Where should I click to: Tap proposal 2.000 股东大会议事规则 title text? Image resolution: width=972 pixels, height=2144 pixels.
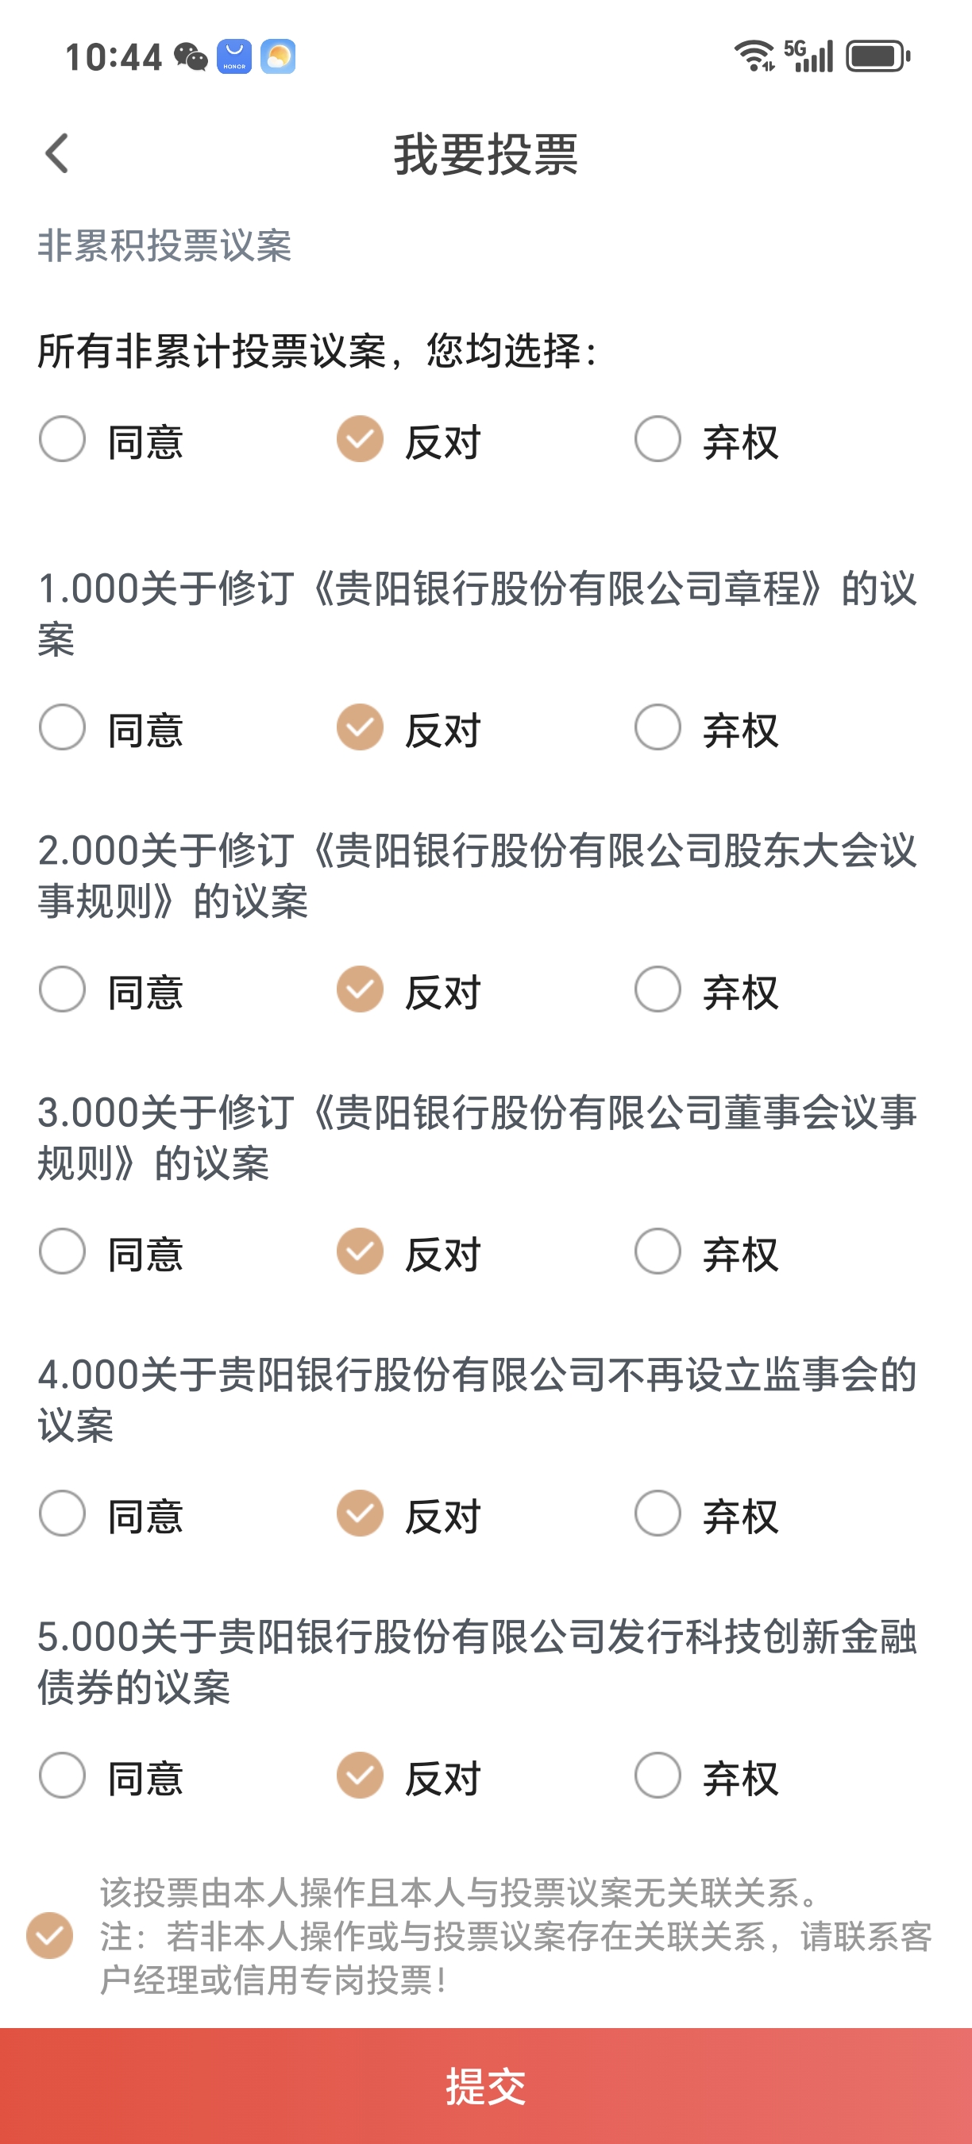(x=478, y=877)
